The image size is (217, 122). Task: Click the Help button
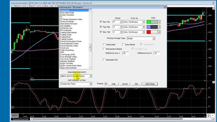click(x=114, y=84)
